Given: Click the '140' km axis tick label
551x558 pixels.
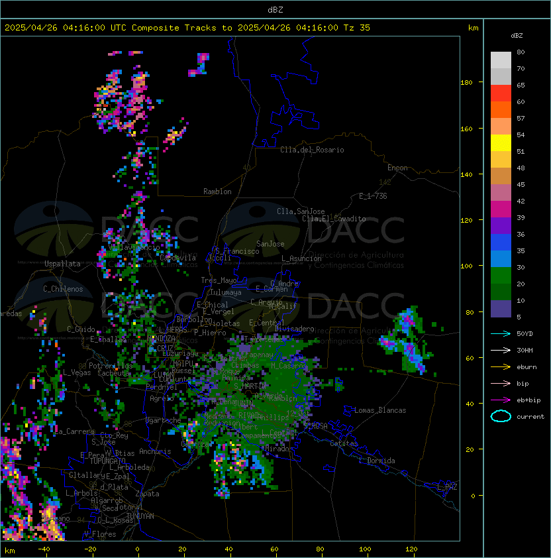Looking at the screenshot, I should pyautogui.click(x=466, y=175).
